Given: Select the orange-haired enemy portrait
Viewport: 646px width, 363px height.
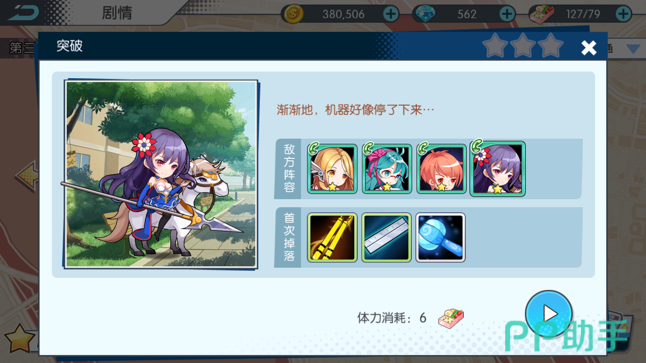Looking at the screenshot, I should pos(441,169).
